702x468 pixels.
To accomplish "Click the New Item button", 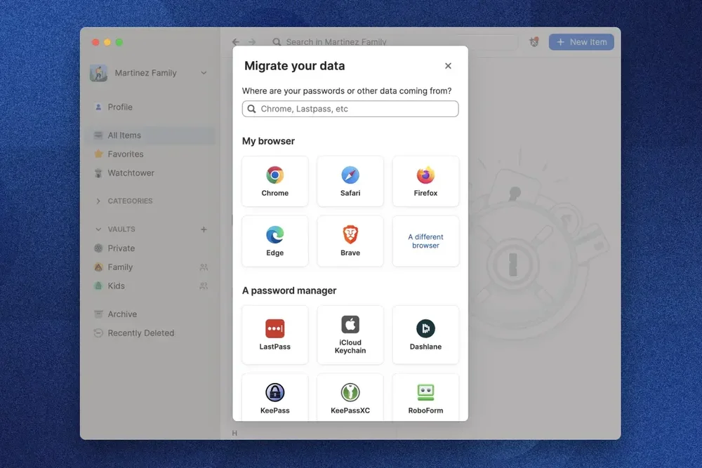I will click(581, 42).
